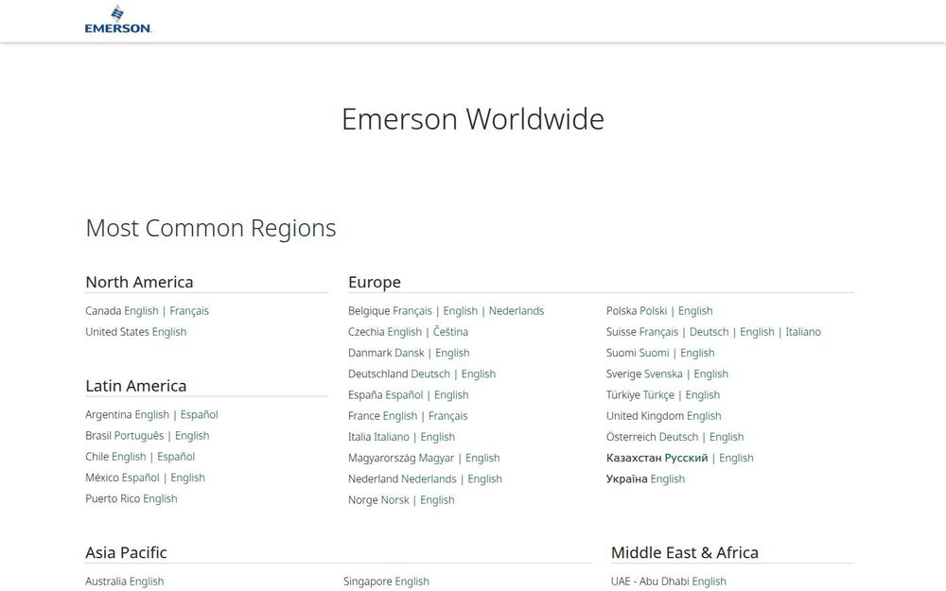The width and height of the screenshot is (946, 591).
Task: Choose Deutschland English link
Action: (x=479, y=374)
